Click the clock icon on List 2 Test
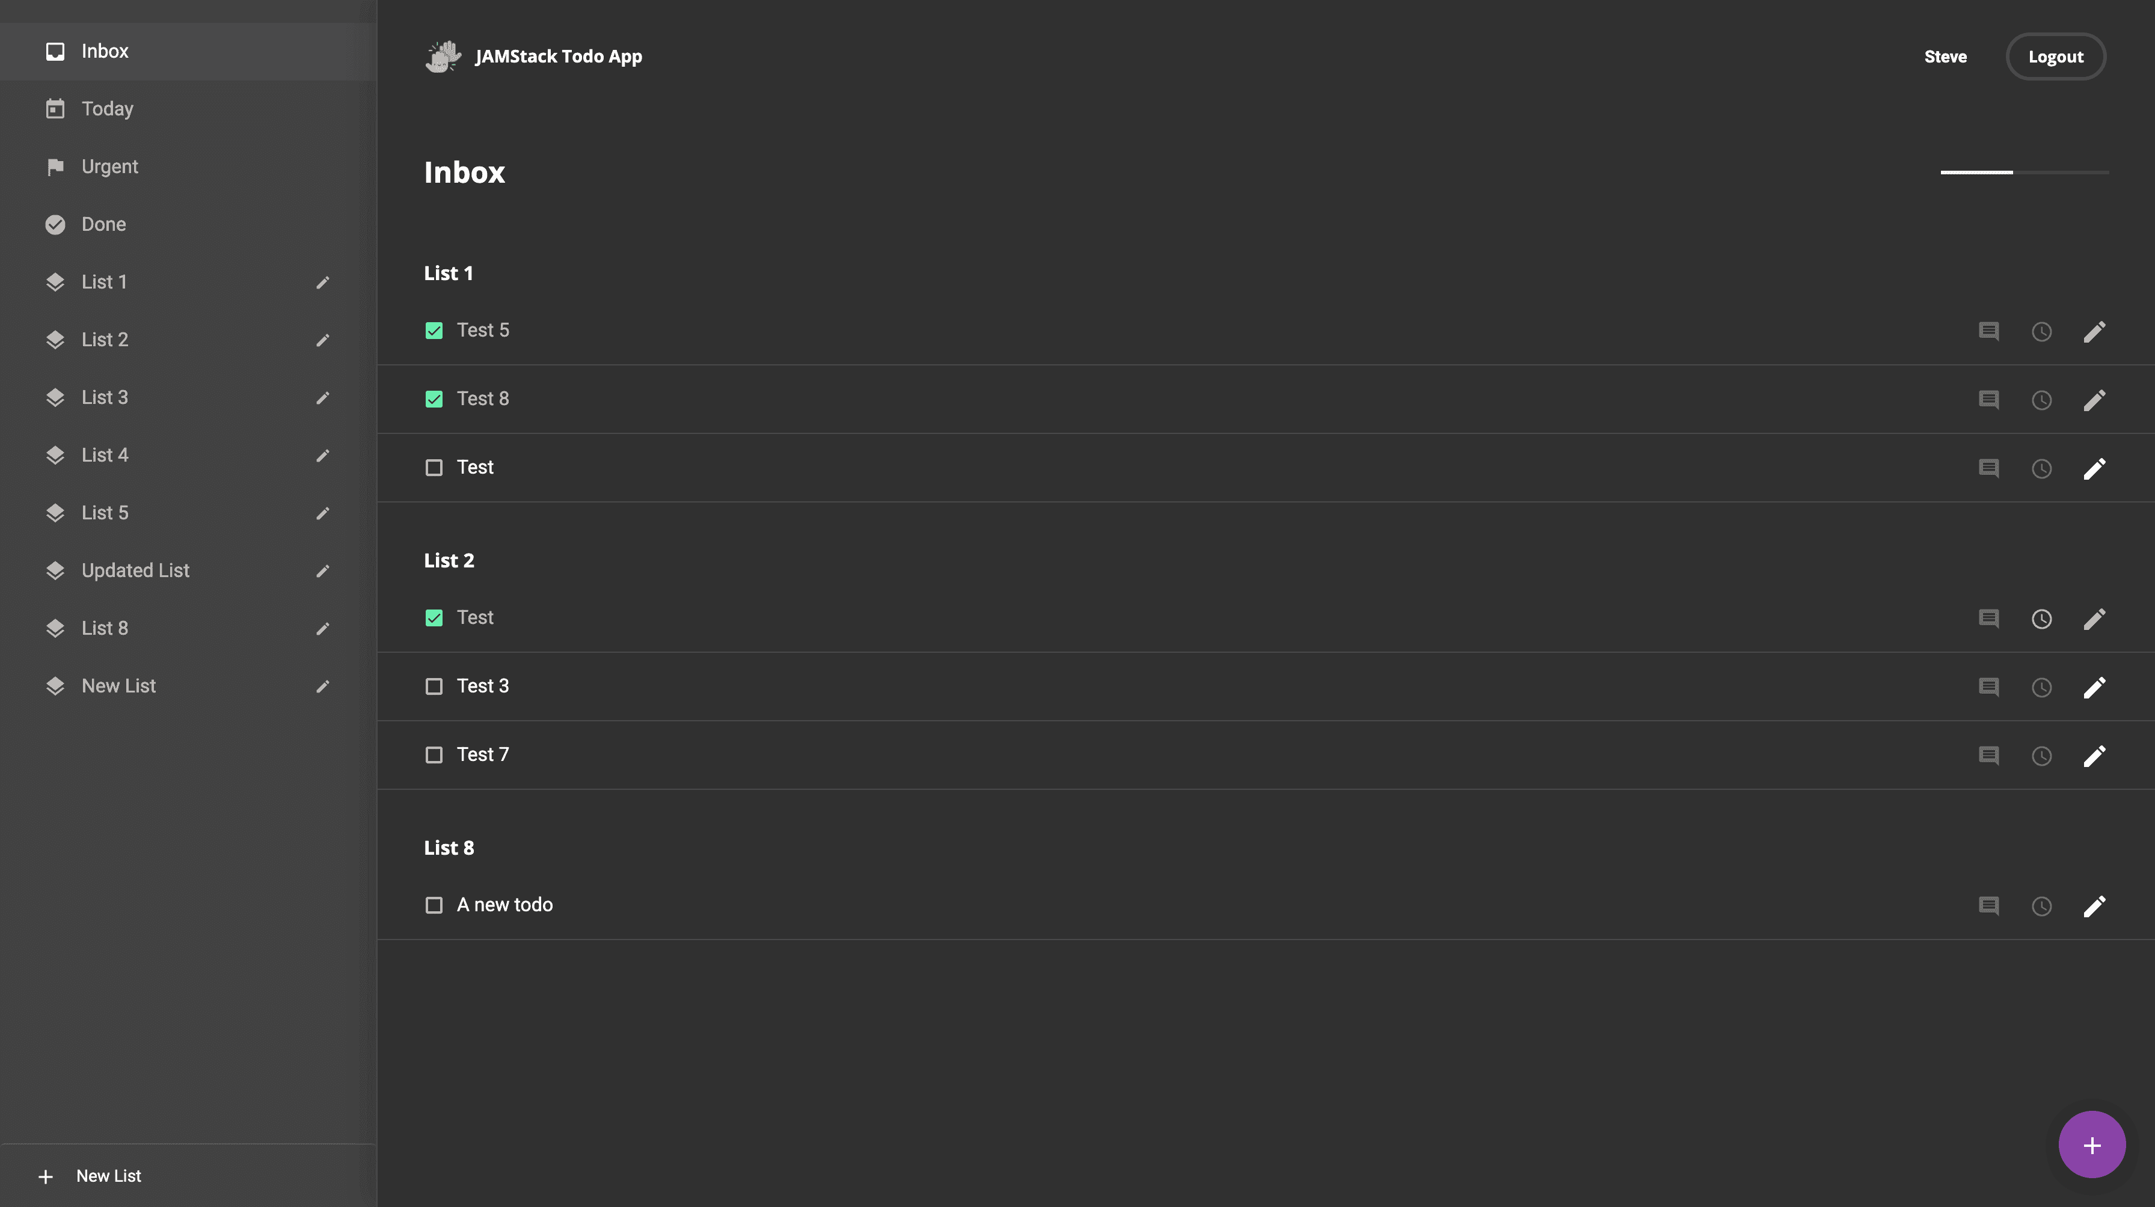2155x1207 pixels. (x=2041, y=619)
